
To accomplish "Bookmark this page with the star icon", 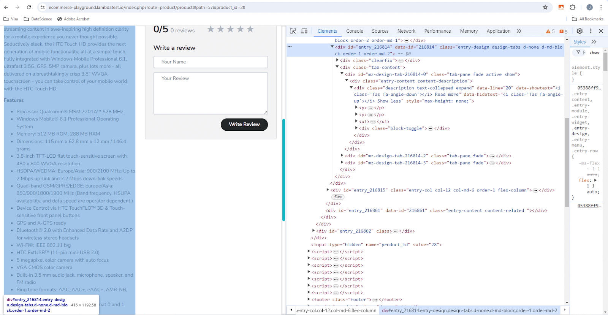I will [x=545, y=7].
